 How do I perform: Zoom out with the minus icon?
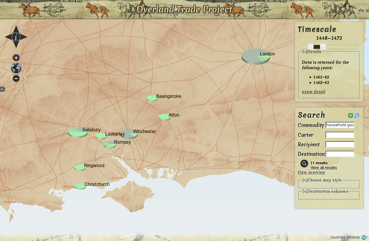[16, 79]
